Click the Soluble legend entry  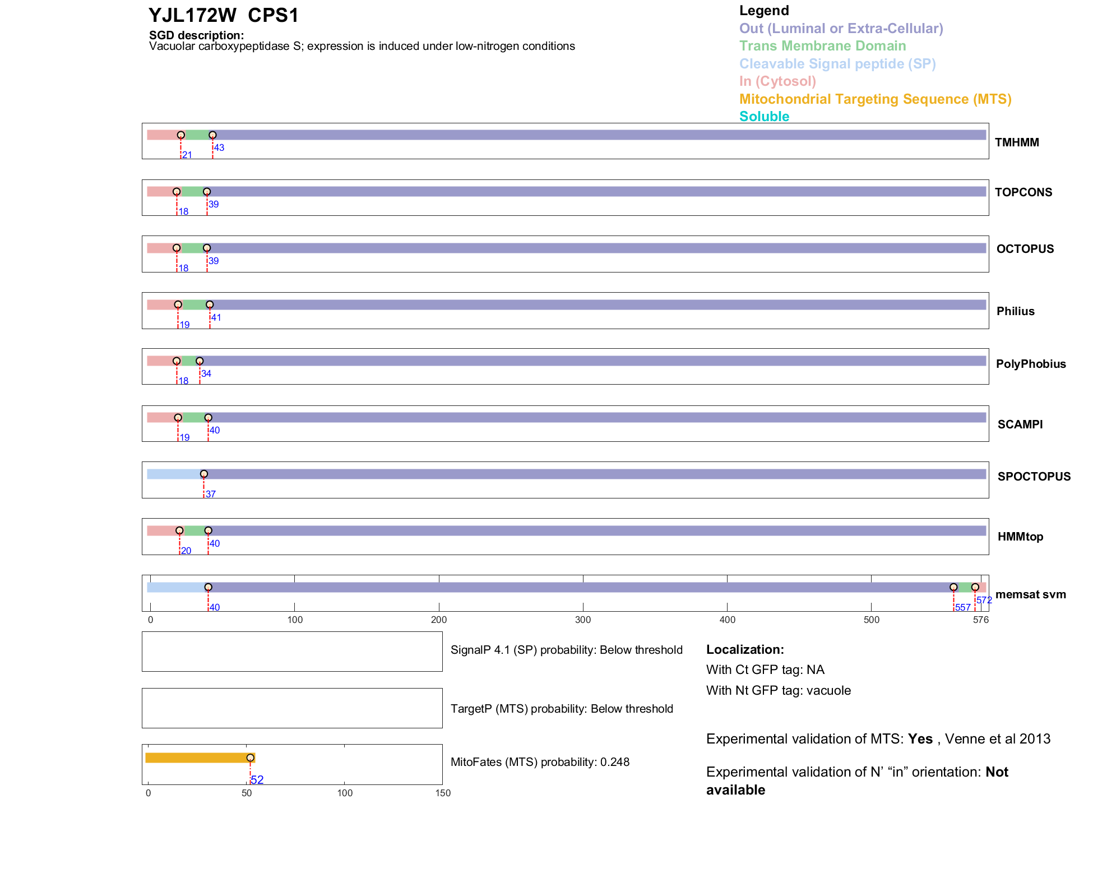click(x=764, y=117)
